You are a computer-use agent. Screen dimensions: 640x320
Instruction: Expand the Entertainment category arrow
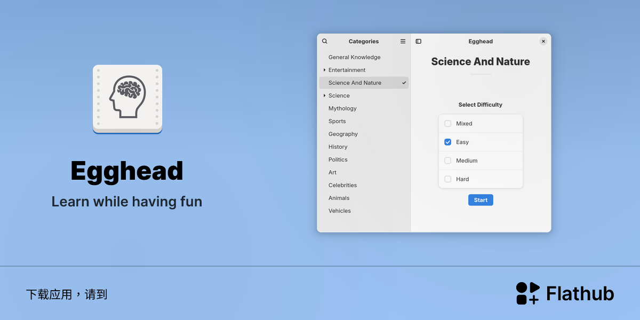(x=324, y=70)
